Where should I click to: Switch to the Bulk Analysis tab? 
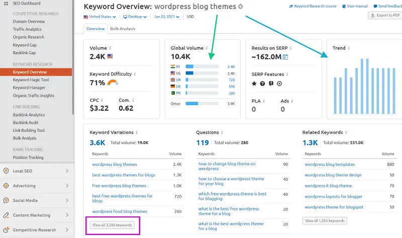[123, 29]
